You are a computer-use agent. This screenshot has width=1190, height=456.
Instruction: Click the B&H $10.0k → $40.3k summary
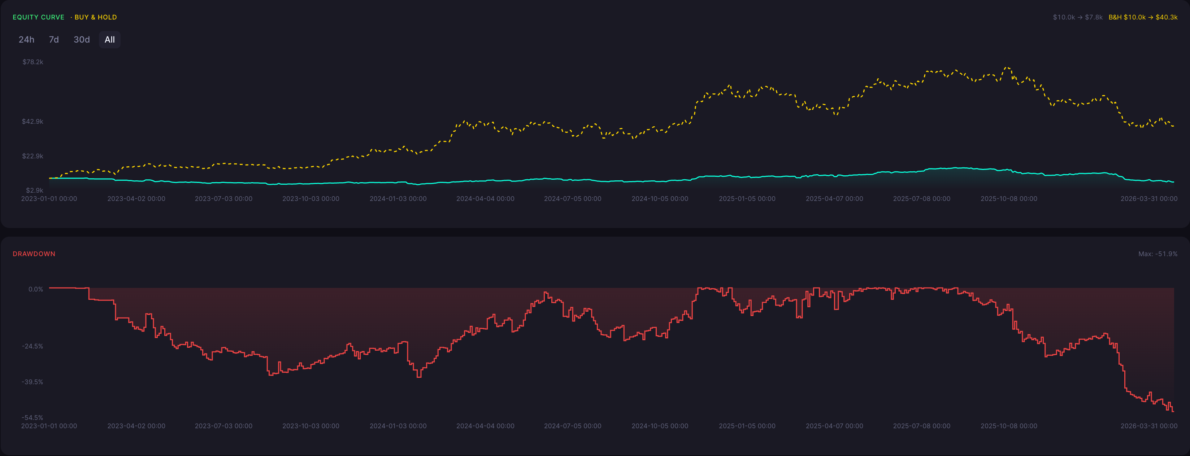click(x=1143, y=17)
